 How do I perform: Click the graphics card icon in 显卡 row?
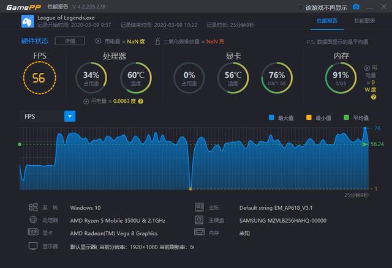tap(33, 232)
